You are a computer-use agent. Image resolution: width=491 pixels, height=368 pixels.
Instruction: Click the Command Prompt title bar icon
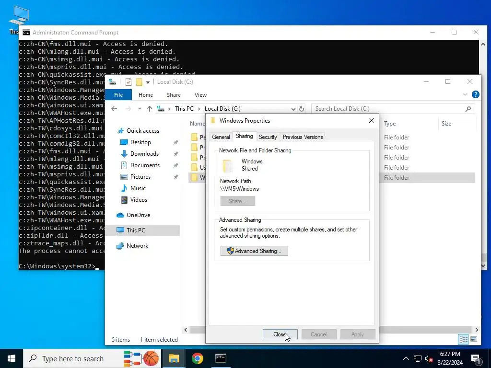(x=26, y=33)
